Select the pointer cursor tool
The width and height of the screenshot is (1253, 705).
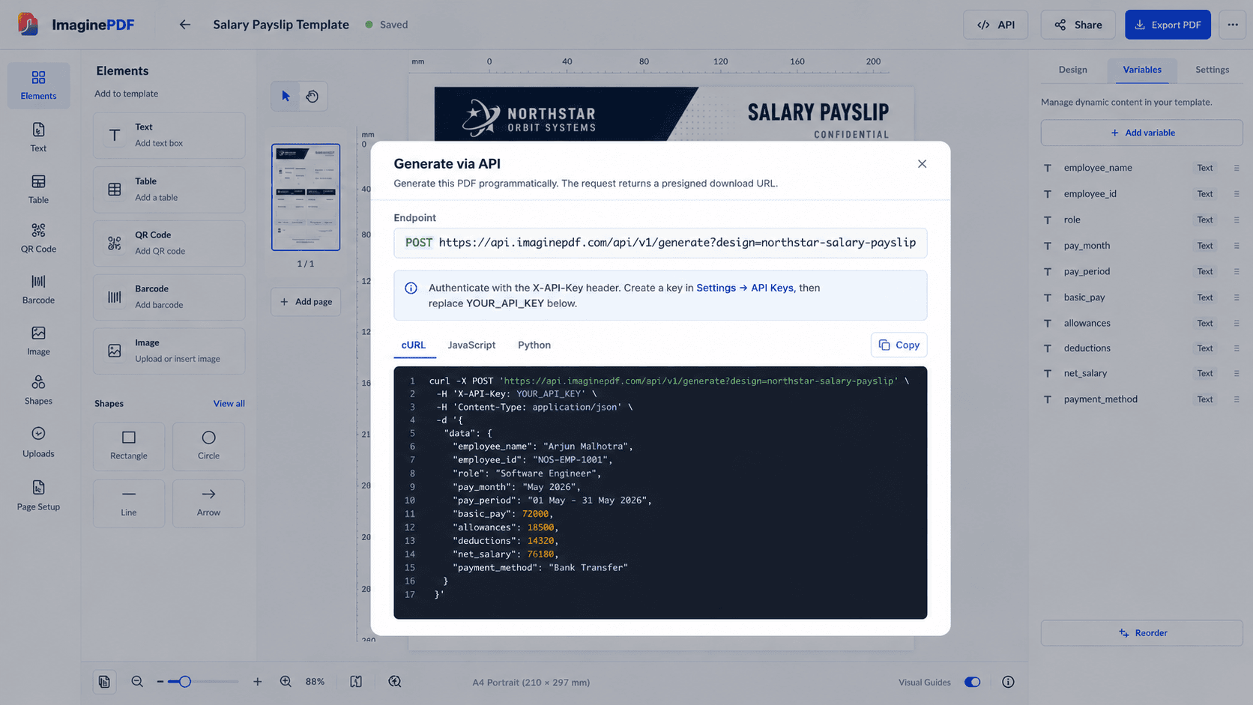(x=286, y=96)
